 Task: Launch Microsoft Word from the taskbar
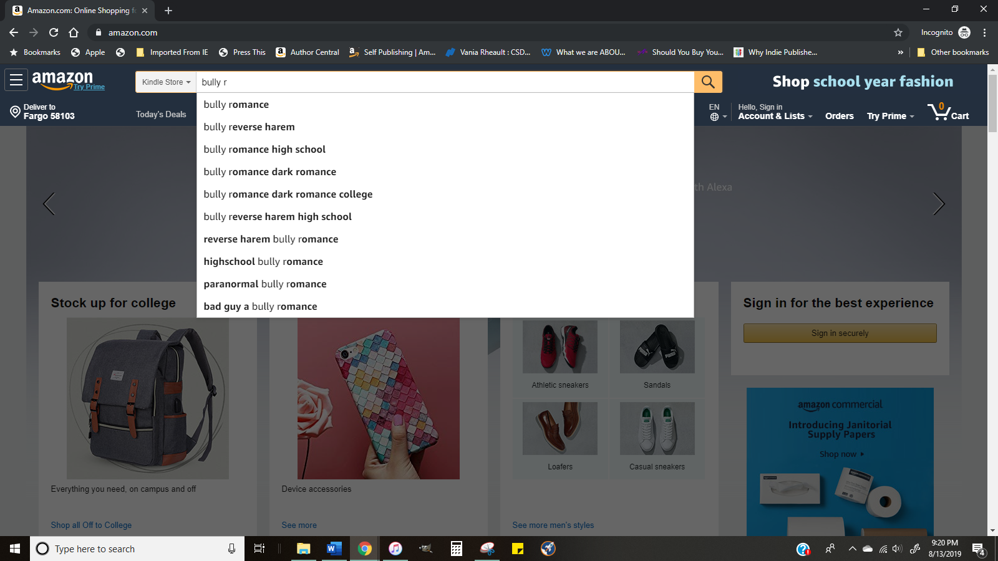334,549
